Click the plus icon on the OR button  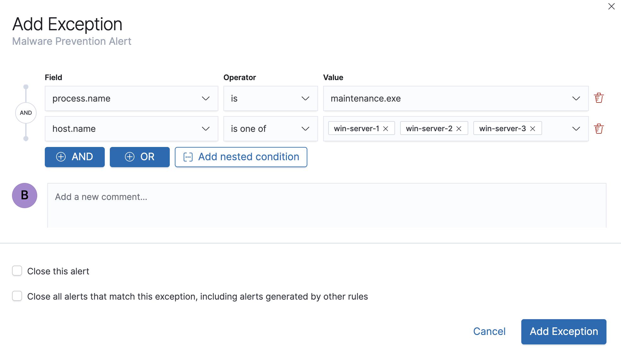130,157
